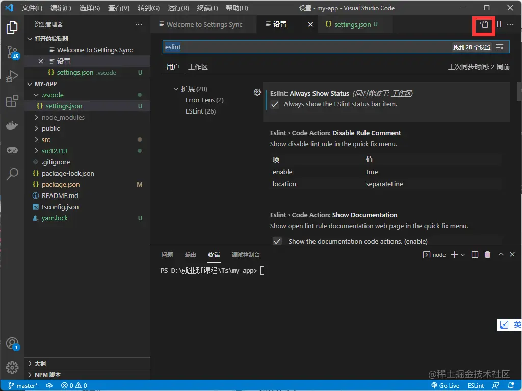Toggle Show the documentation code actions checkbox
522x391 pixels.
[277, 241]
